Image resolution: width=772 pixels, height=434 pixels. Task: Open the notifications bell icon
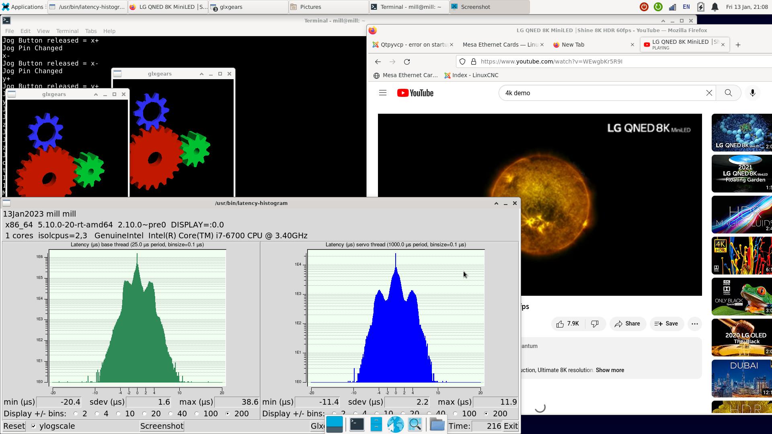(x=715, y=7)
